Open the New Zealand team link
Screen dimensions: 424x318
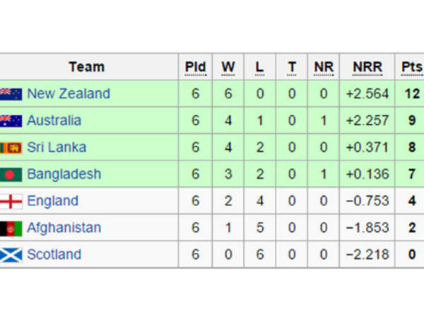click(x=69, y=94)
